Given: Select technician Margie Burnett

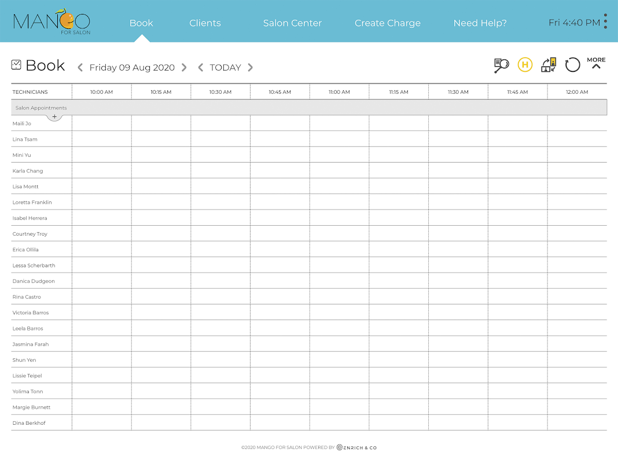Looking at the screenshot, I should point(31,407).
